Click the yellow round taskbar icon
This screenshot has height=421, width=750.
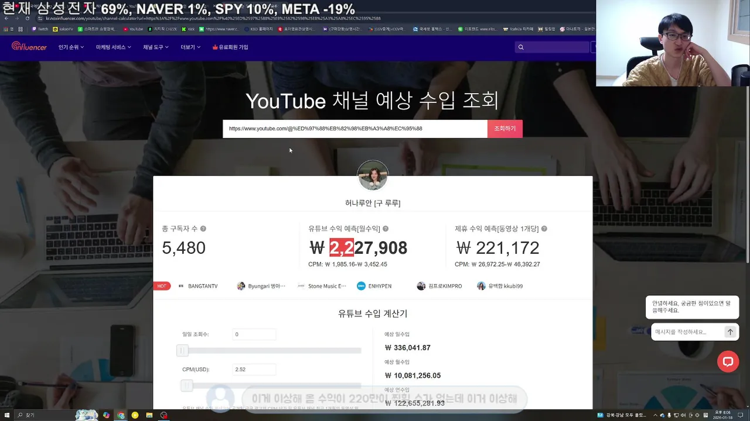tap(135, 415)
